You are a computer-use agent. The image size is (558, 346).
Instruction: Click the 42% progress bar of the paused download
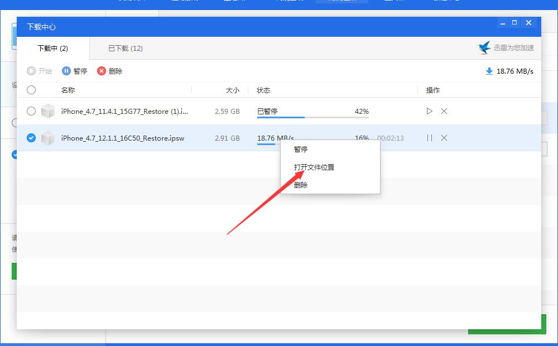[312, 117]
